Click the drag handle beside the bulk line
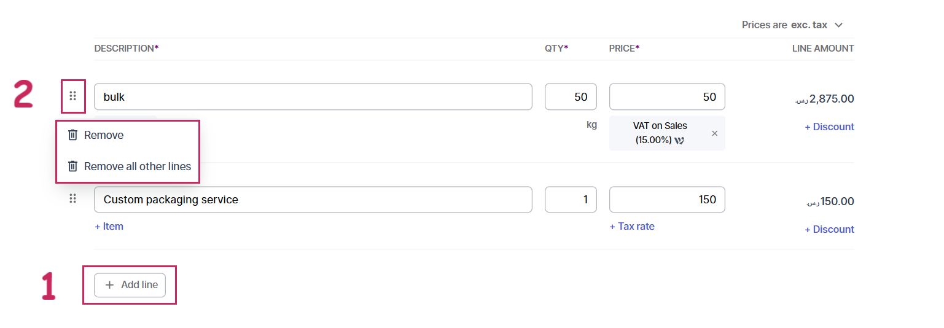The image size is (944, 328). point(73,96)
